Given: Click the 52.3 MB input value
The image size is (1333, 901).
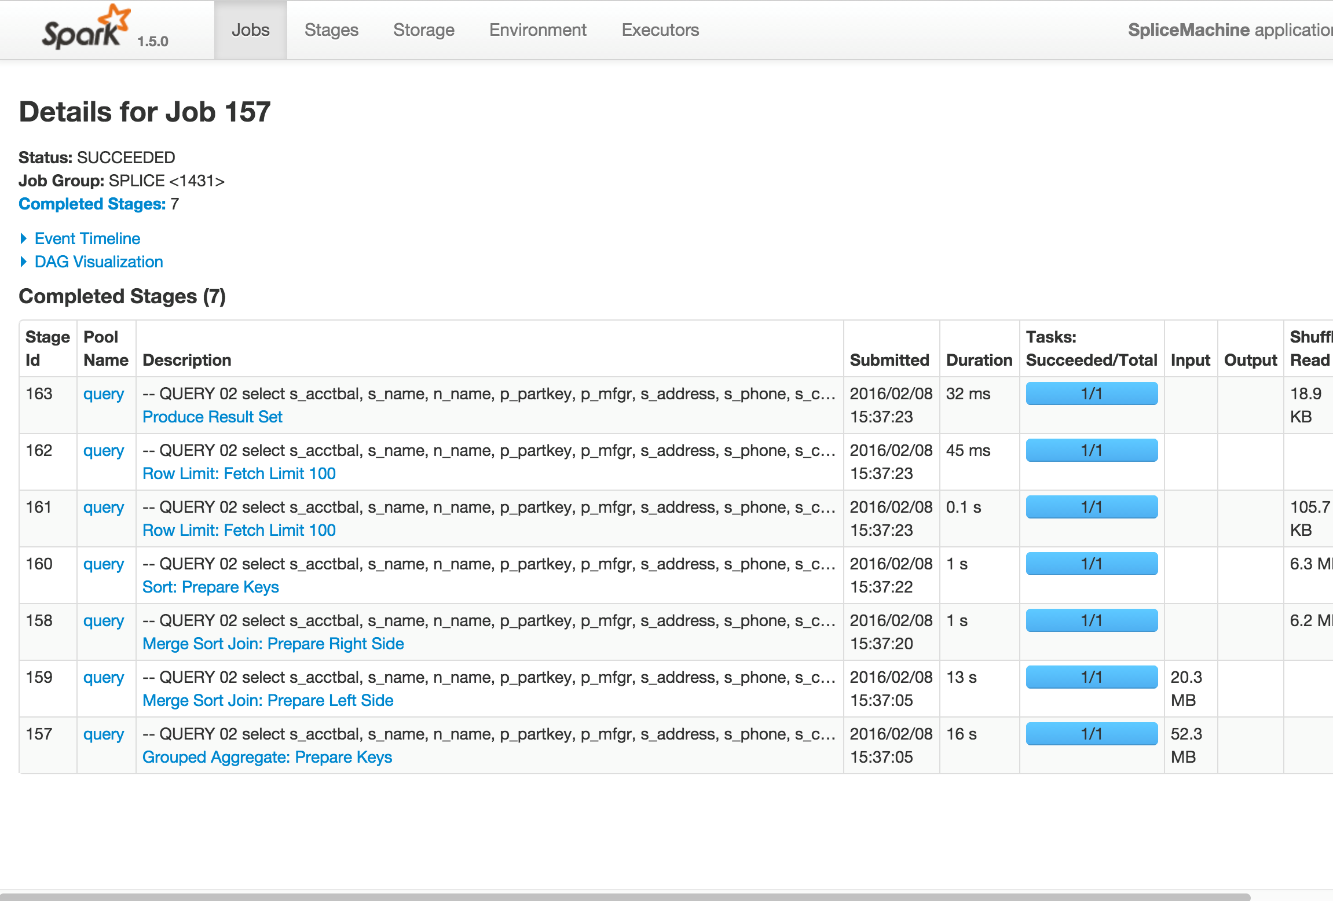Looking at the screenshot, I should [1186, 745].
